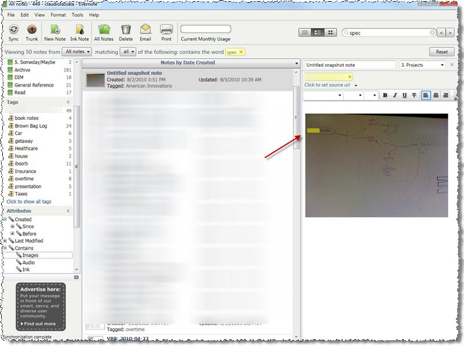Viewport: 464px width, 346px height.
Task: Toggle Strikethrough formatting
Action: (x=414, y=95)
